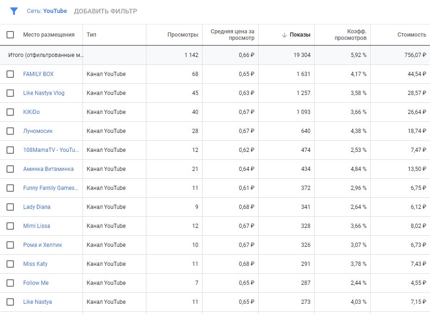
Task: Click the Место размещения column header
Action: coord(49,35)
